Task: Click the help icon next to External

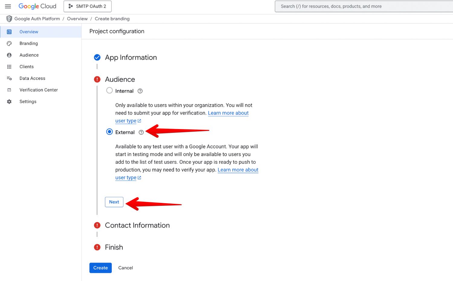Action: [141, 132]
